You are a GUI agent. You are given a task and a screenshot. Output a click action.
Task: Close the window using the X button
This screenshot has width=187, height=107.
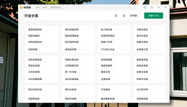[165, 7]
